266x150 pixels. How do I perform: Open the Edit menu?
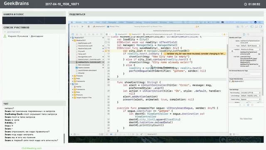point(91,22)
